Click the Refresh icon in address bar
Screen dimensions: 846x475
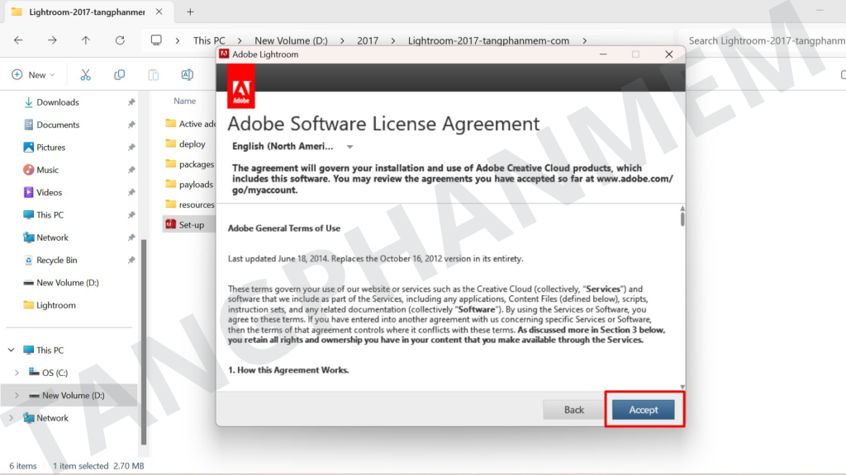120,40
